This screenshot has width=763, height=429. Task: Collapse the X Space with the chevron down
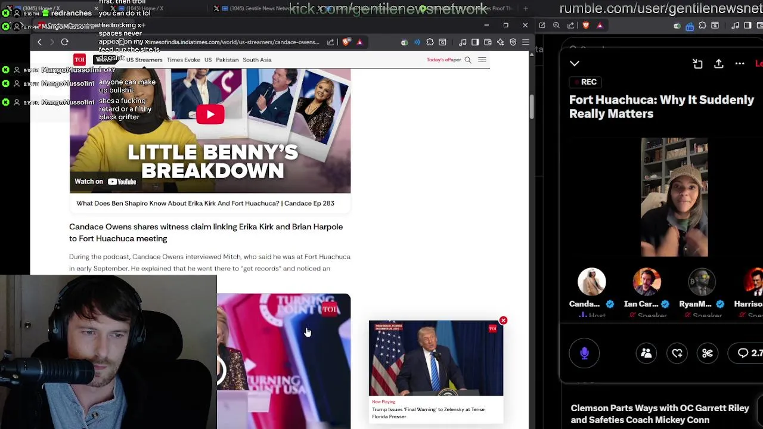click(575, 63)
